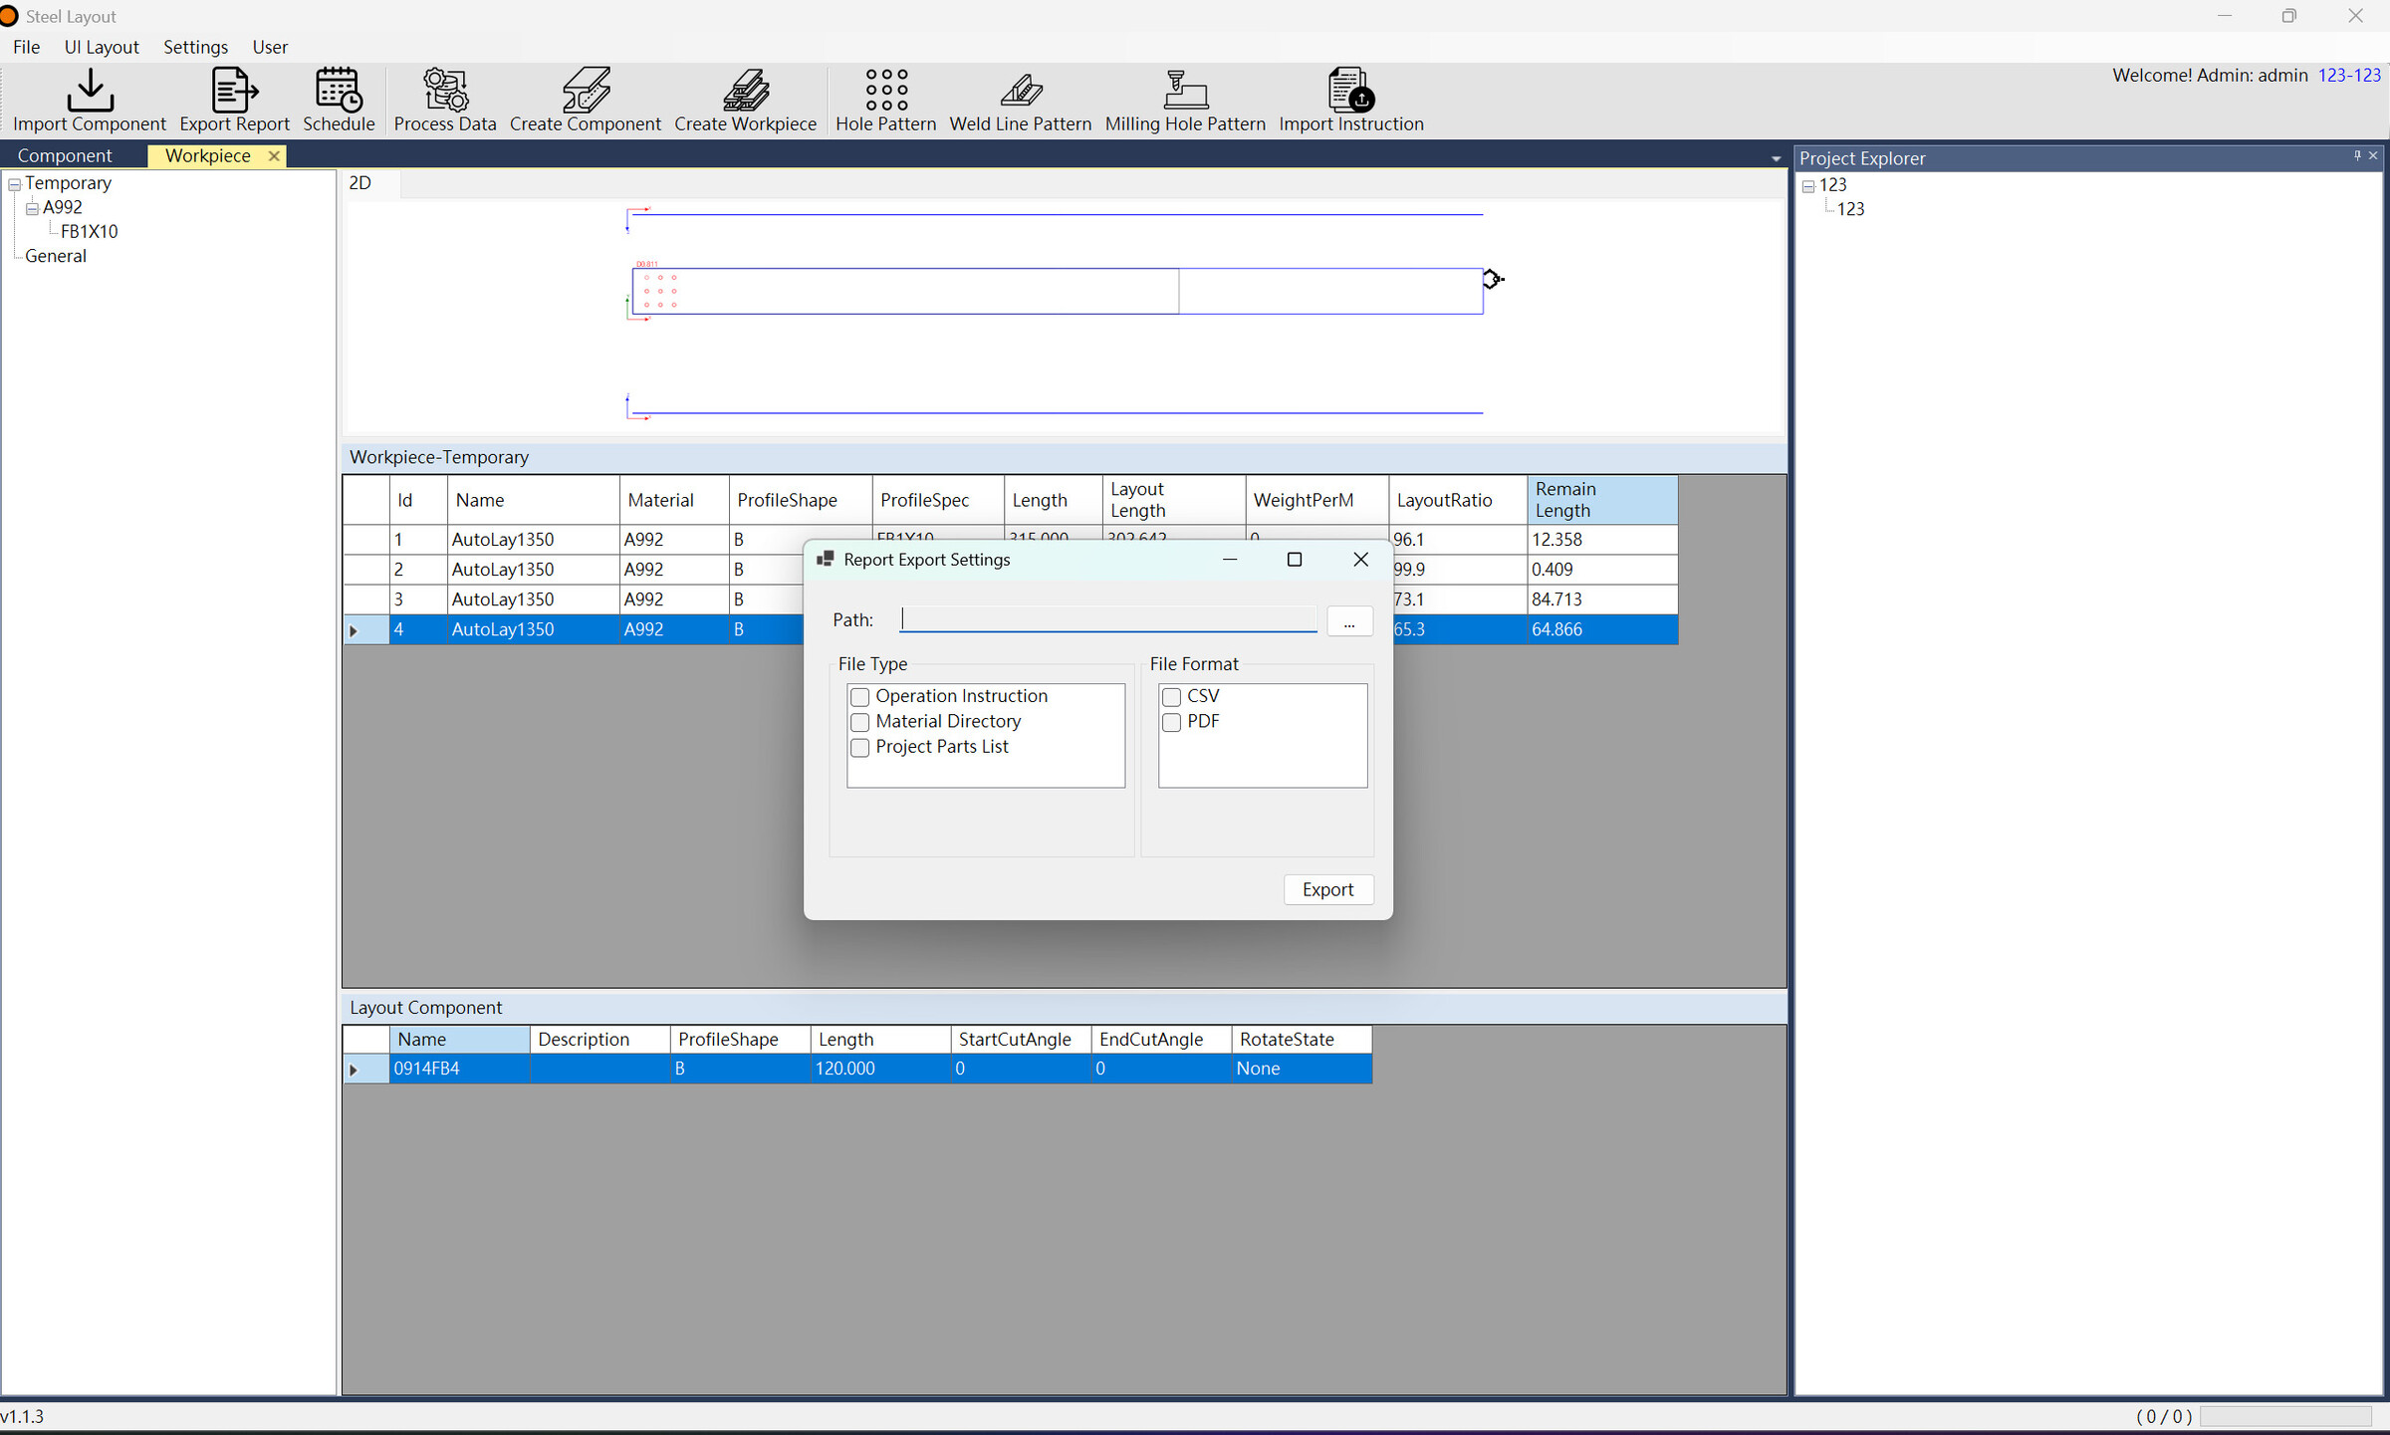Open the document tab list dropdown arrow
Screen dimensions: 2390x1435
pyautogui.click(x=1776, y=158)
